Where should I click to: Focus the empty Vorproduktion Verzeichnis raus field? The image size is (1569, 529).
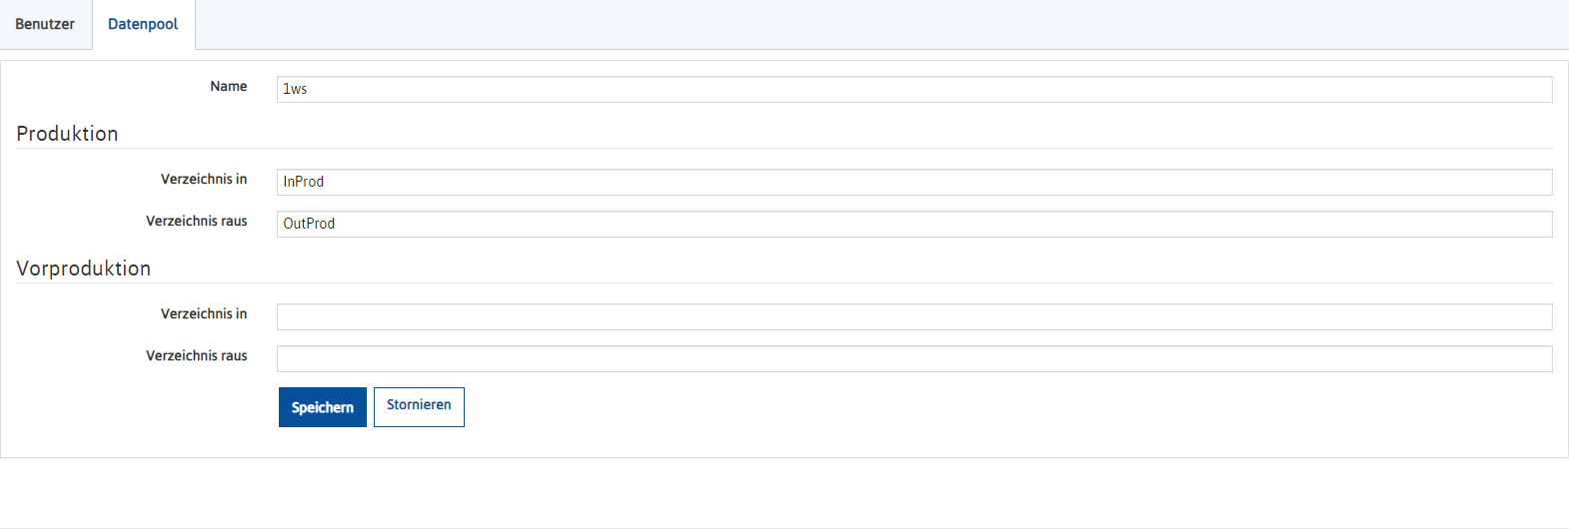point(914,358)
